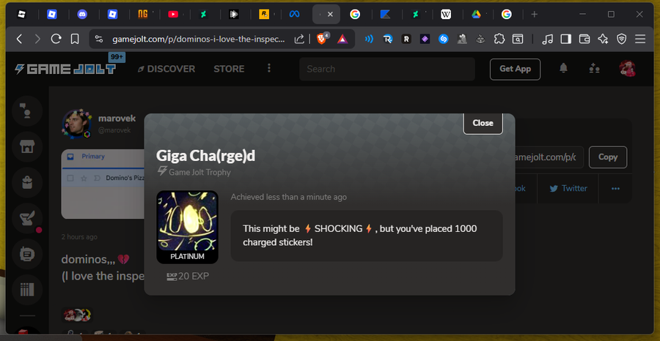Bookmark this page
This screenshot has height=341, width=660.
pyautogui.click(x=75, y=39)
